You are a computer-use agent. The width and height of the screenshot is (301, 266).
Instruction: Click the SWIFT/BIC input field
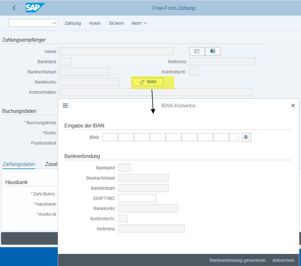pyautogui.click(x=137, y=198)
